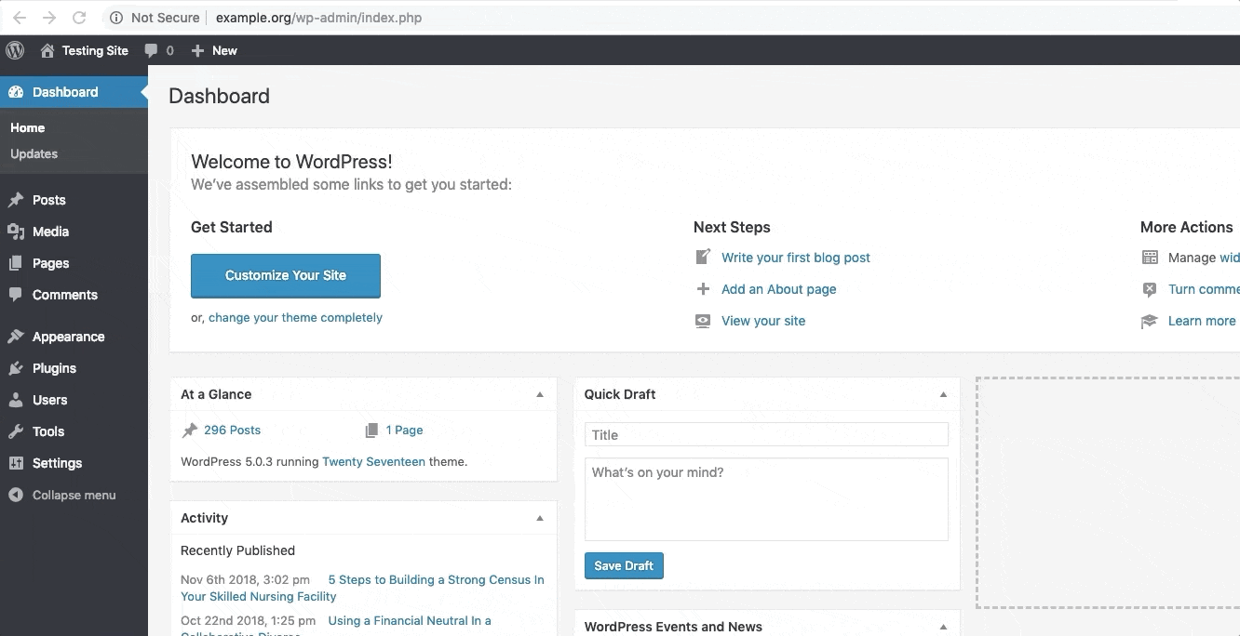Click the WordPress logo icon in admin bar
Viewport: 1240px width, 636px height.
[15, 50]
